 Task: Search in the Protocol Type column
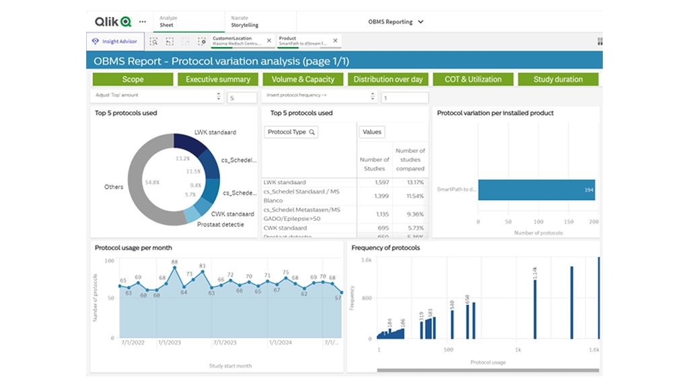pyautogui.click(x=312, y=132)
